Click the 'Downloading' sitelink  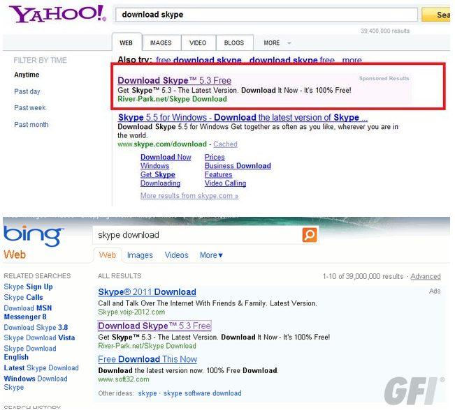pyautogui.click(x=160, y=183)
